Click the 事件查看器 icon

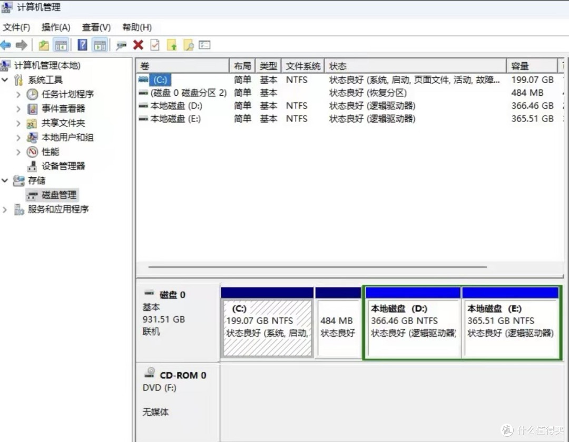click(32, 109)
